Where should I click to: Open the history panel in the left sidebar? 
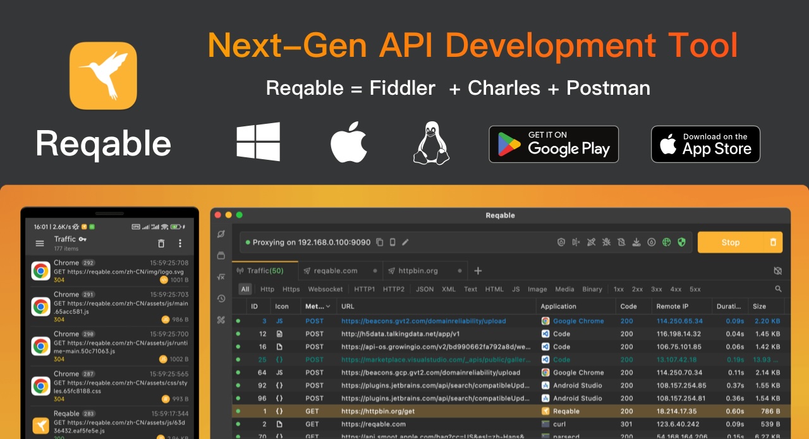tap(221, 298)
